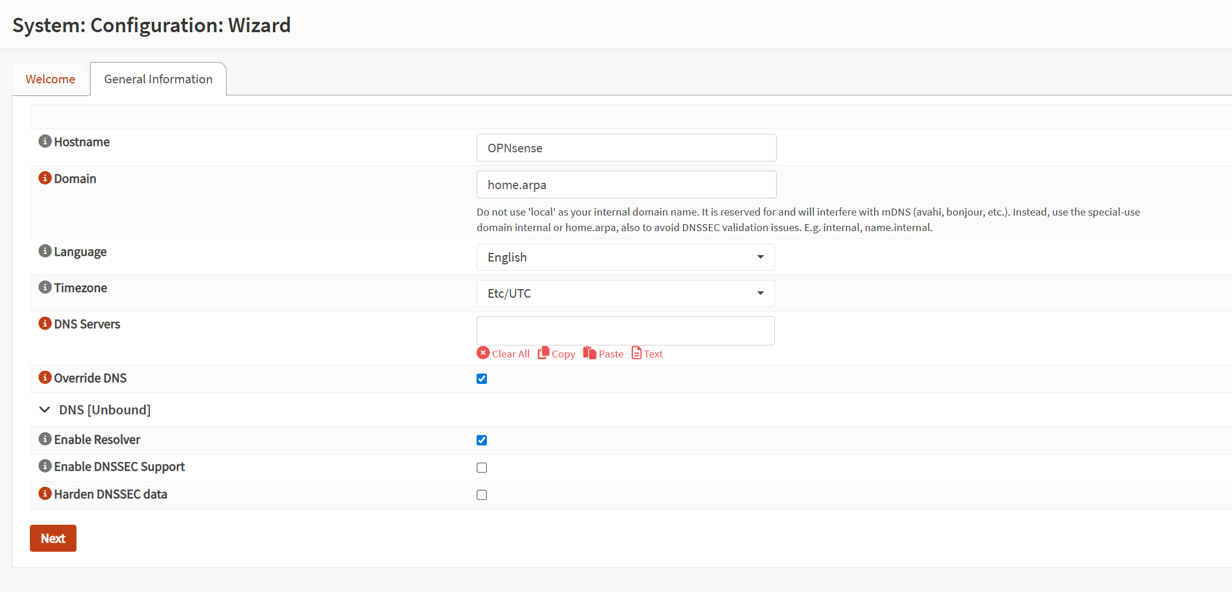This screenshot has width=1232, height=592.
Task: Click Clear All under DNS Servers
Action: (504, 354)
